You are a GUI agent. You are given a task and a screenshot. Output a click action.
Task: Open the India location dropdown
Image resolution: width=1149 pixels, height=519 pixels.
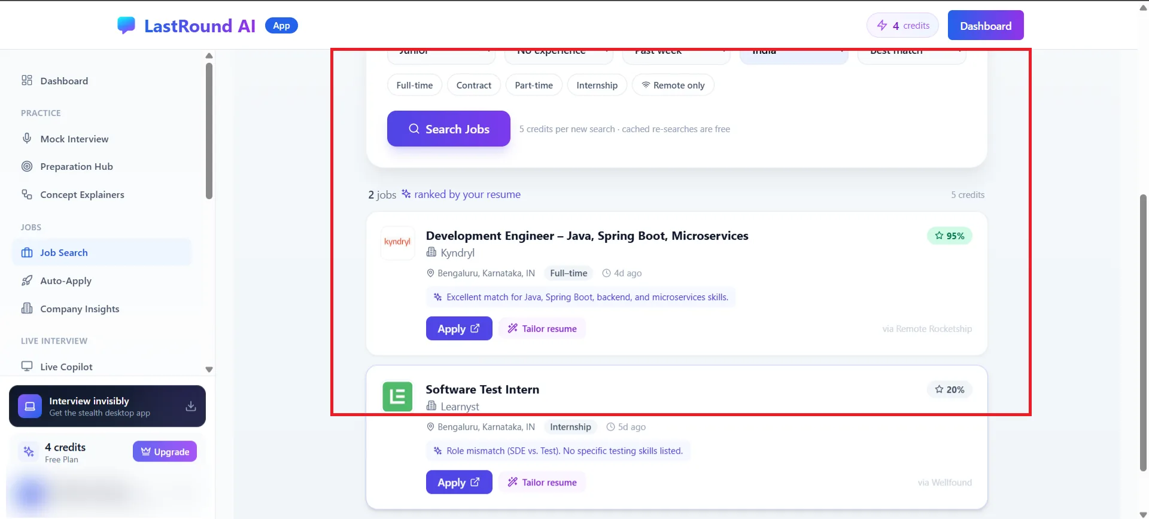(x=794, y=56)
